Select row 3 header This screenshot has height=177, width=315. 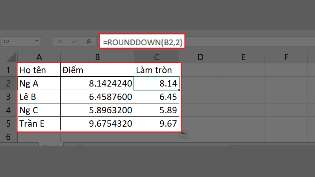coord(8,97)
